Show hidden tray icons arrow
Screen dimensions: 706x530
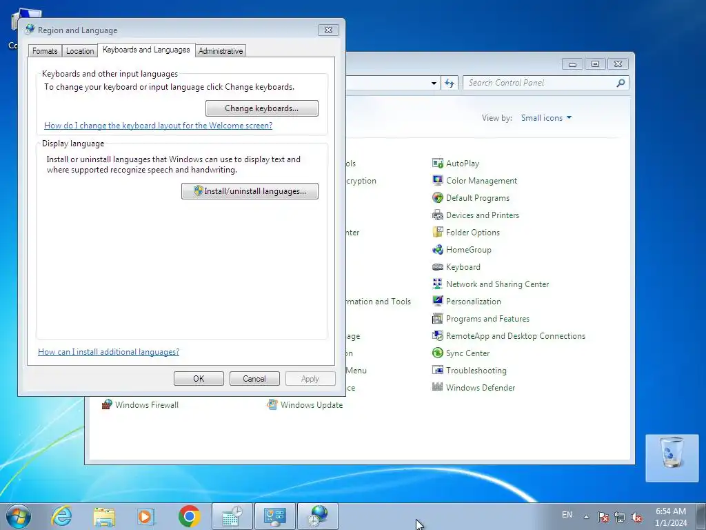[586, 517]
